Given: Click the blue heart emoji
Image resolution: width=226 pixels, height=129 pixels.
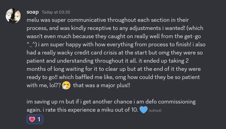Looking at the screenshot, I should point(143,110).
